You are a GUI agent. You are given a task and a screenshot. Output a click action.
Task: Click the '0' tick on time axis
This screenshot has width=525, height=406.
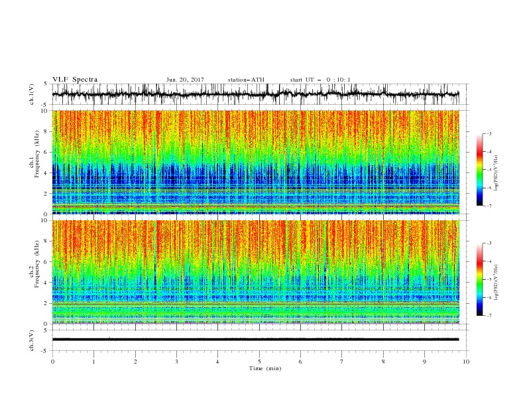52,362
